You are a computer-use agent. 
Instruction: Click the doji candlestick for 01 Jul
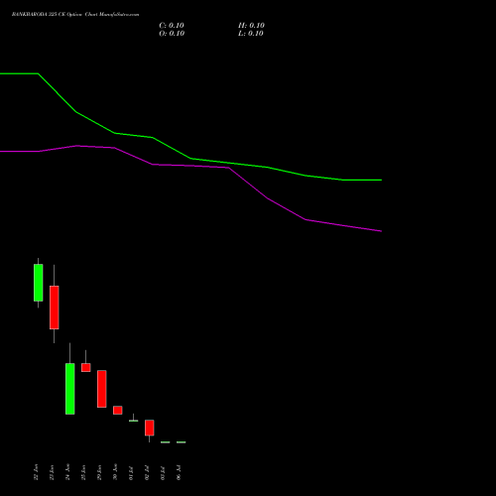click(x=134, y=421)
